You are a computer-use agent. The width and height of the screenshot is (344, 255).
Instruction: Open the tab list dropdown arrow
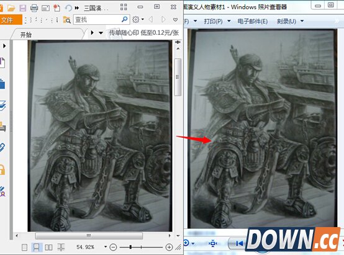[101, 33]
